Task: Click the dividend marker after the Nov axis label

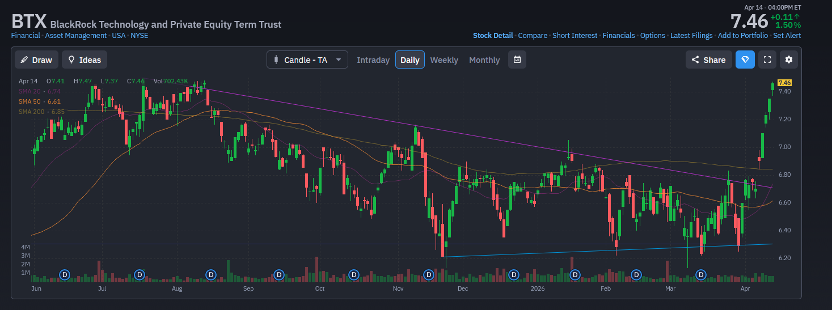Action: click(x=429, y=275)
